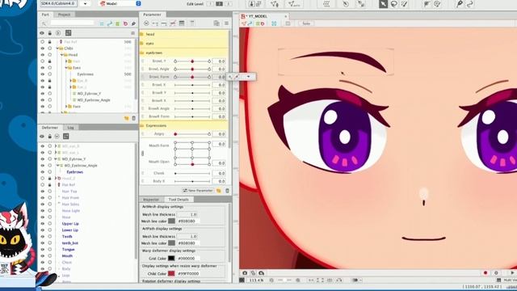This screenshot has width=517, height=291.
Task: Click the trash icon beside New Parameter
Action: pos(227,191)
